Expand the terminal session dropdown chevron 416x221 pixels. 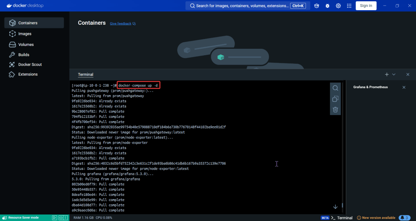tap(394, 74)
